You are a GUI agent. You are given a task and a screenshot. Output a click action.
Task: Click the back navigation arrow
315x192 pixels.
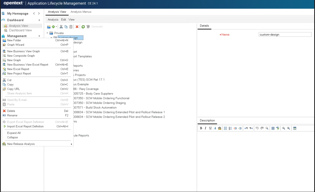(x=34, y=13)
